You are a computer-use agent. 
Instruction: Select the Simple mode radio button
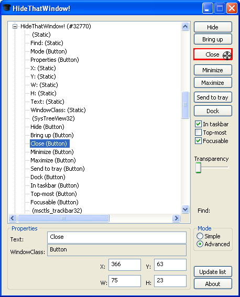pyautogui.click(x=200, y=236)
